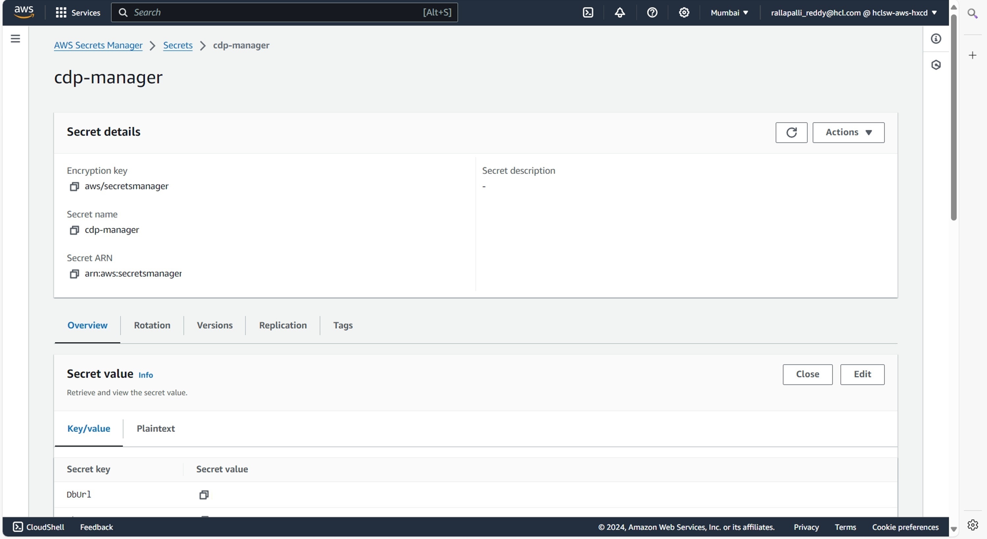The width and height of the screenshot is (987, 539).
Task: Open CloudShell from the top navigation bar
Action: (x=588, y=12)
